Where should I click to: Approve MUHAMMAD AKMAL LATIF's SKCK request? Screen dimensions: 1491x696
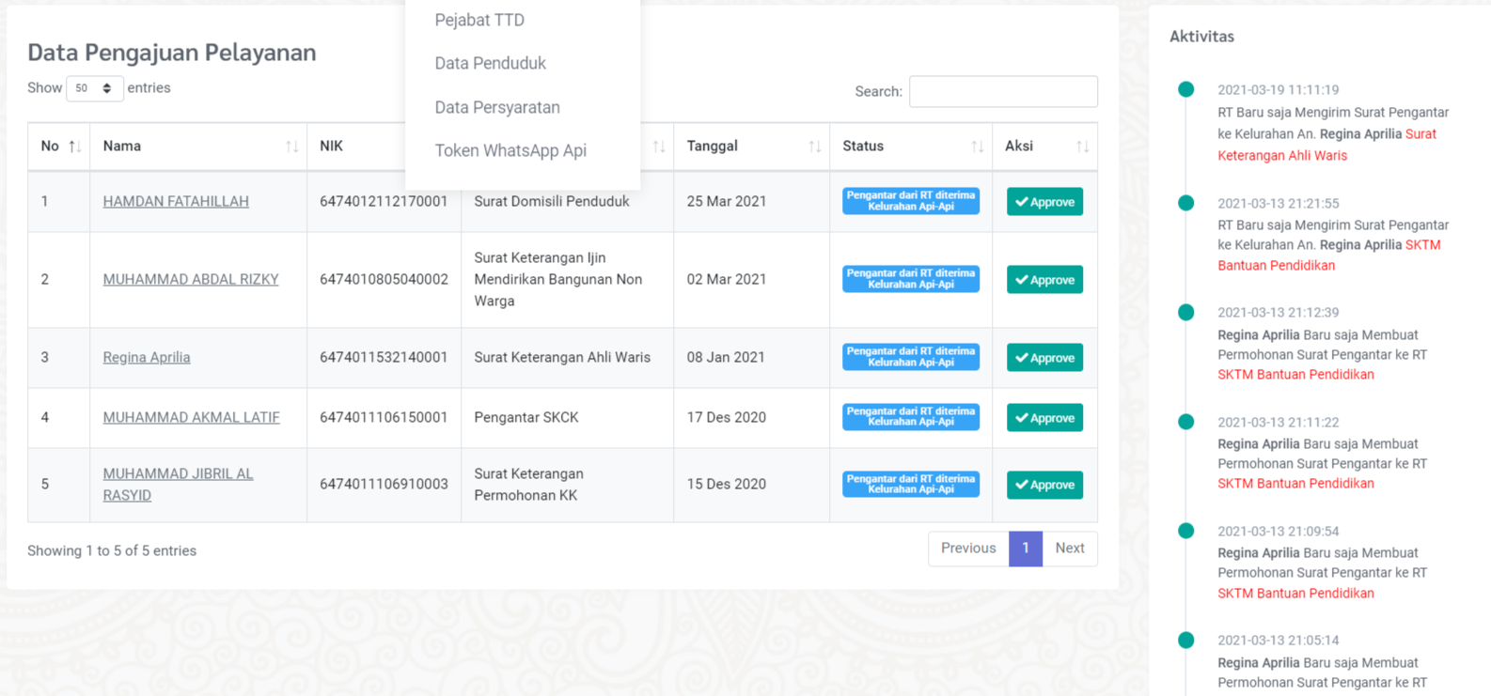click(x=1044, y=418)
